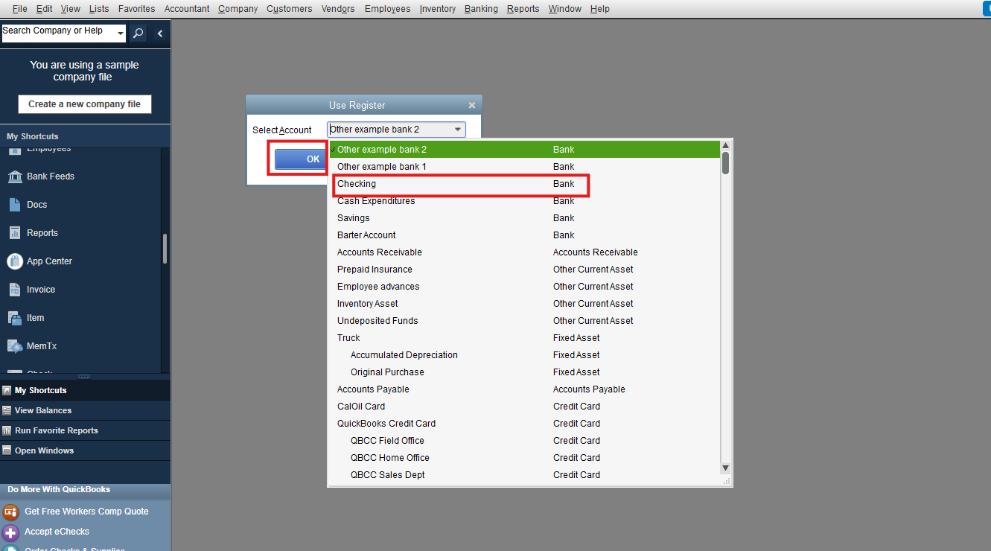Open the Customers menu
The height and width of the screenshot is (551, 991).
coord(290,9)
